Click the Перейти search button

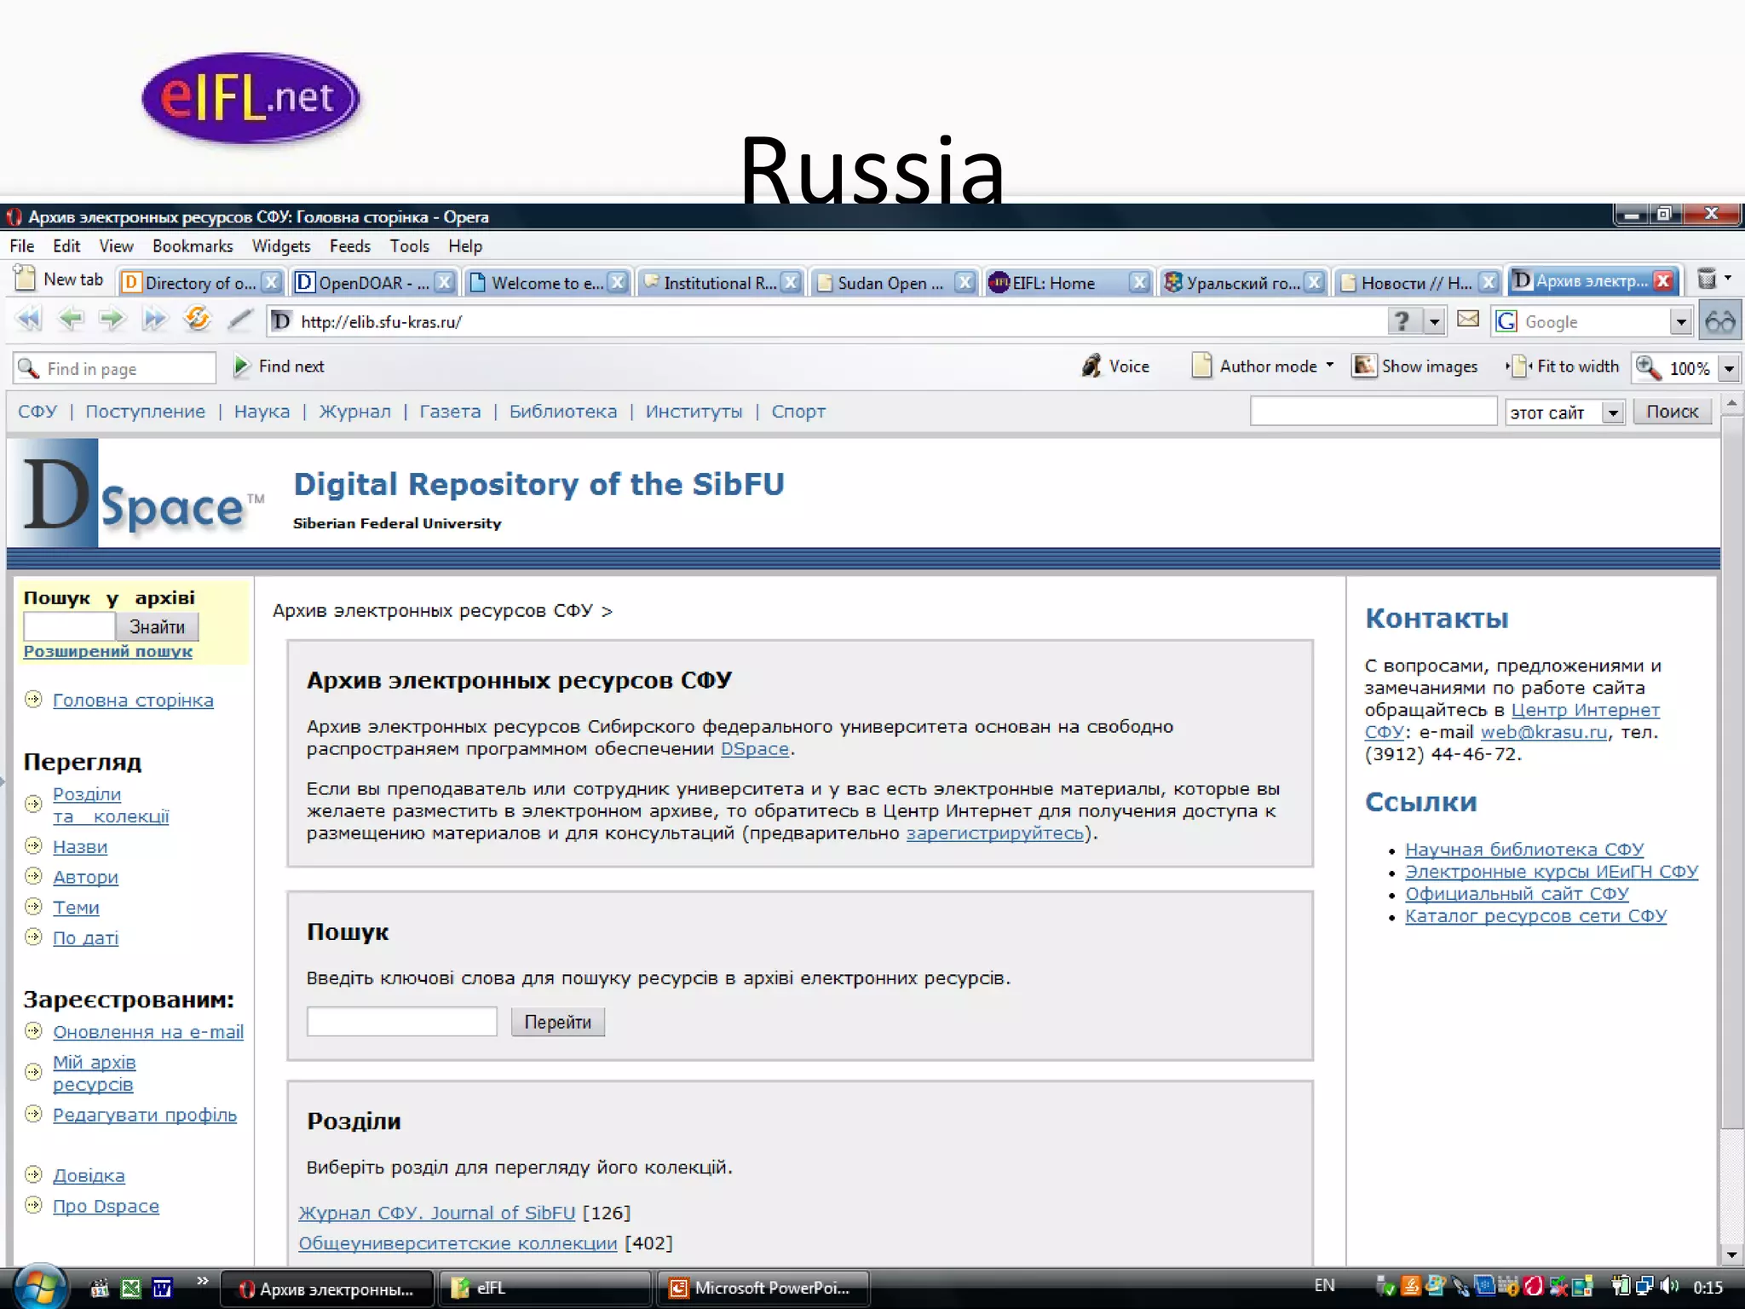point(557,1022)
